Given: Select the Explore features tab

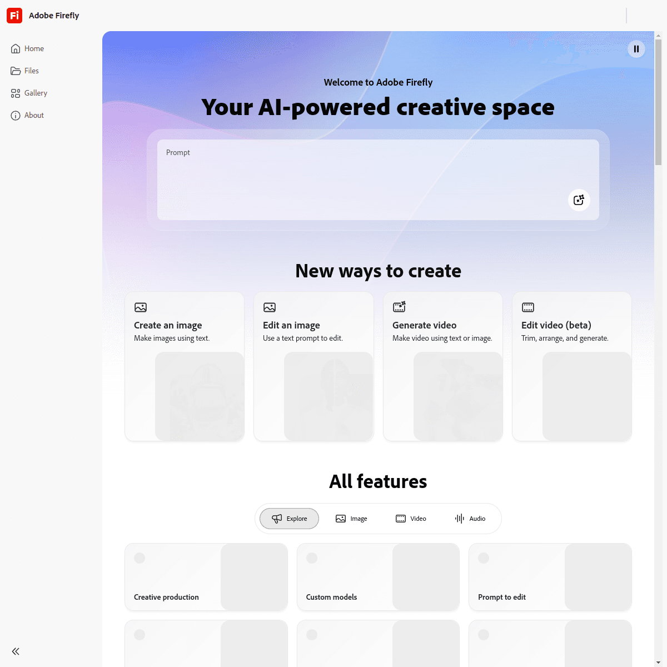Looking at the screenshot, I should coord(290,519).
